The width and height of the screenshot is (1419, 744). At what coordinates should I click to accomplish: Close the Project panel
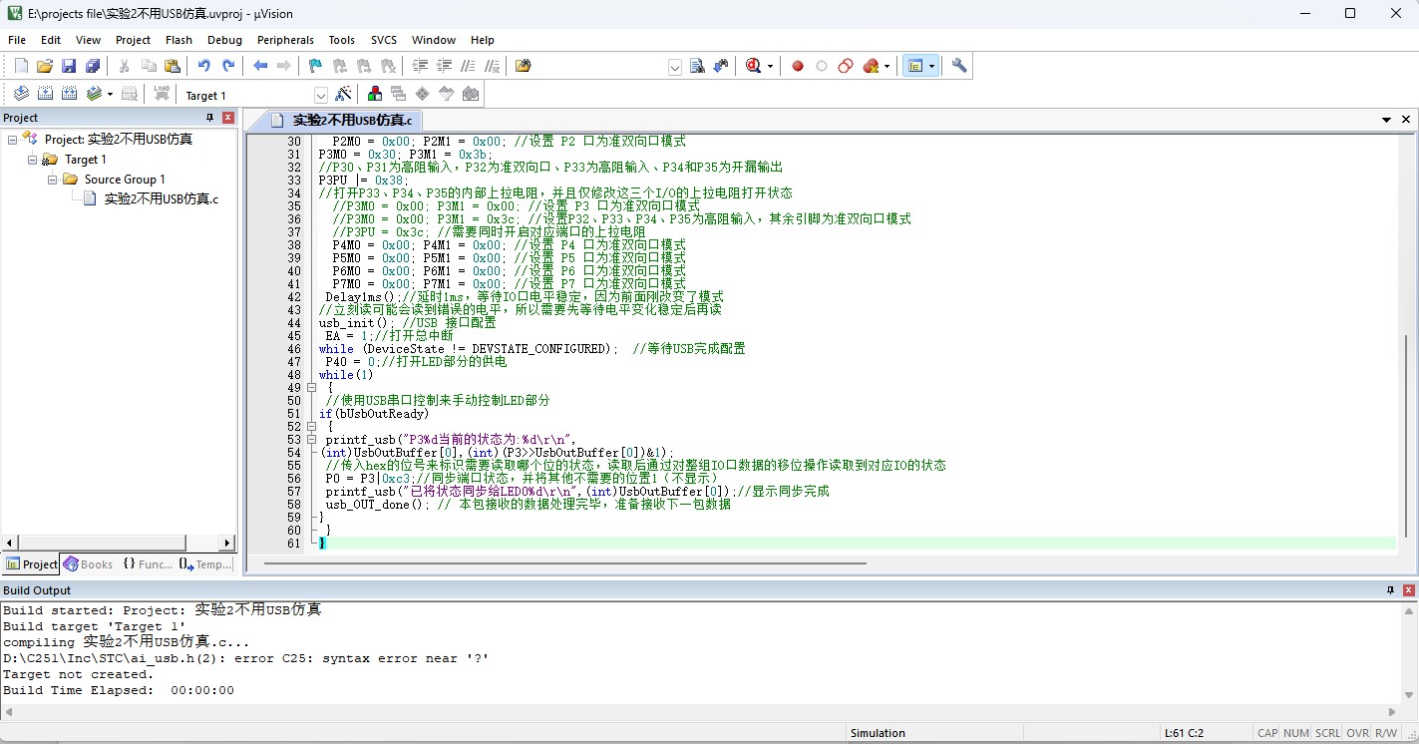coord(226,118)
